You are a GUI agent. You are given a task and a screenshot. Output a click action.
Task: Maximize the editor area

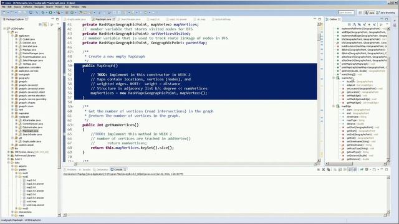click(320, 19)
